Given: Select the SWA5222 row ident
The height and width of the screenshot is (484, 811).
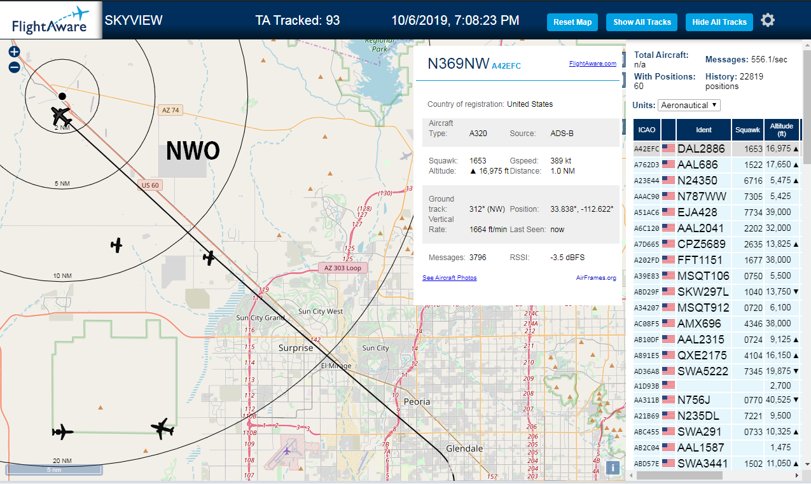Looking at the screenshot, I should (703, 371).
